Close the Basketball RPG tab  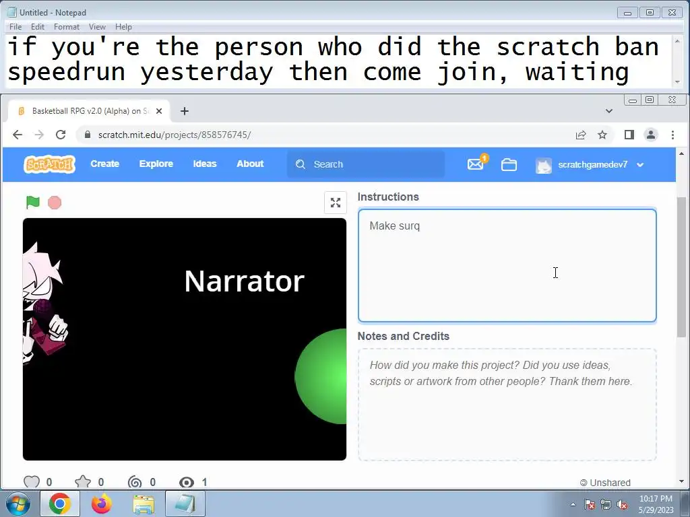[159, 111]
